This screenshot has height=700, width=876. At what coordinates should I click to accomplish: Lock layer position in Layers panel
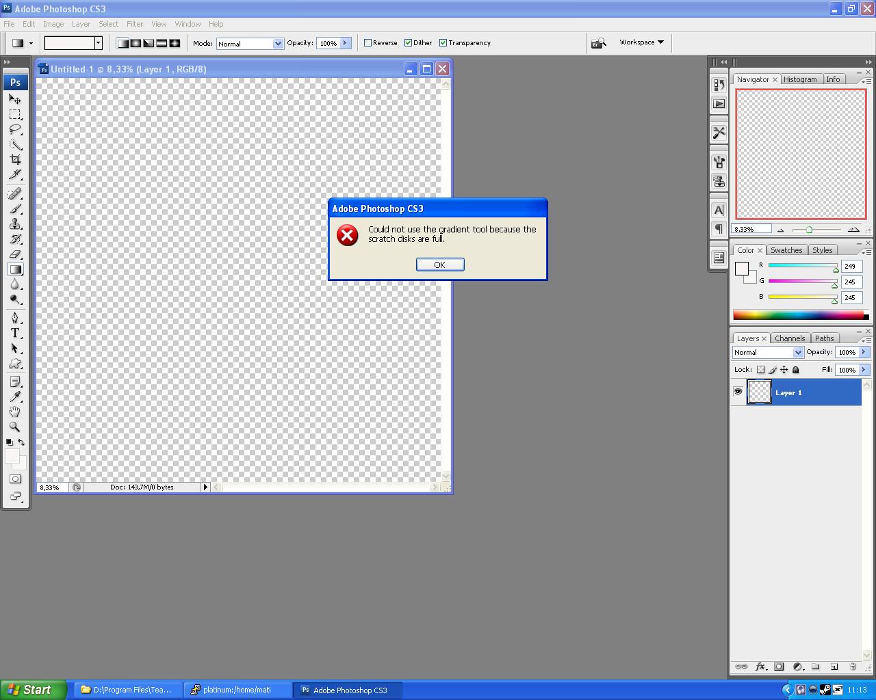pyautogui.click(x=784, y=370)
